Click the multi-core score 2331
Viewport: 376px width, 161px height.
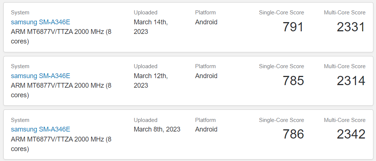pyautogui.click(x=351, y=27)
